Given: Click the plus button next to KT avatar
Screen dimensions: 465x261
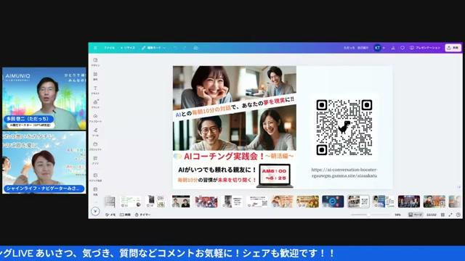Looking at the screenshot, I should (384, 48).
